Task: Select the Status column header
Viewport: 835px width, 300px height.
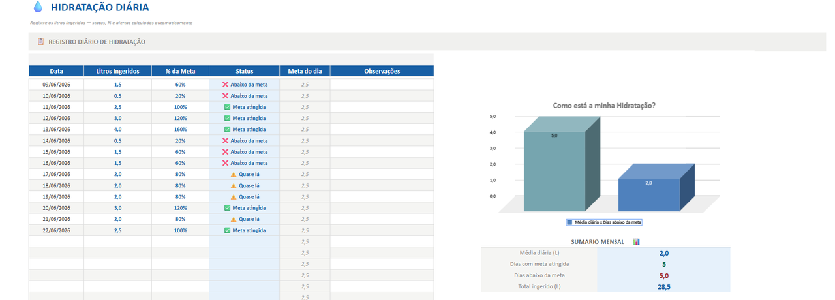Action: click(244, 71)
